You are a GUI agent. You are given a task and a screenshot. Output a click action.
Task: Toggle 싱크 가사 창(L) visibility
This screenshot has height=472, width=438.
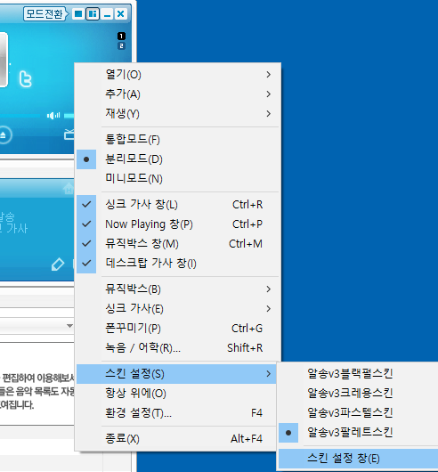tap(177, 205)
